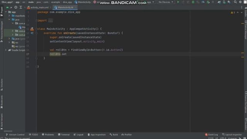
Task: Click line 17 number in gutter
Action: click(x=27, y=54)
